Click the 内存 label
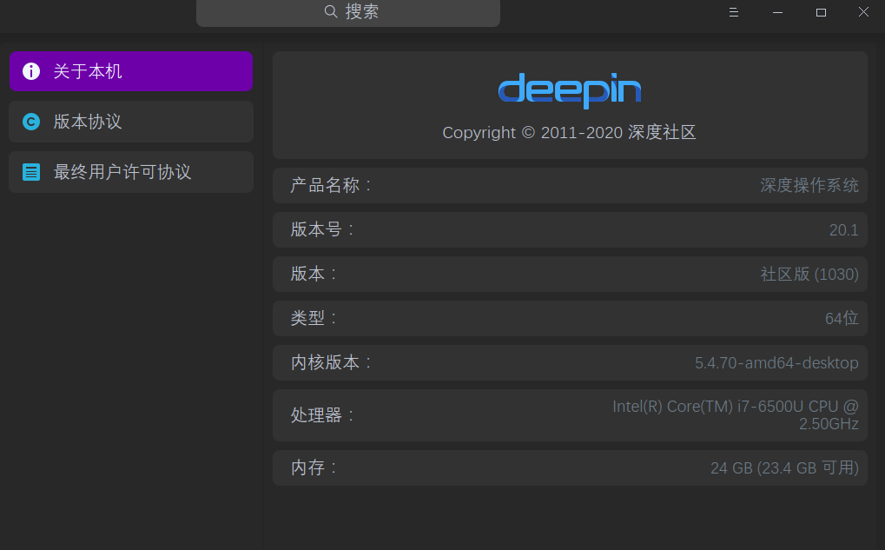Image resolution: width=885 pixels, height=550 pixels. (x=314, y=467)
